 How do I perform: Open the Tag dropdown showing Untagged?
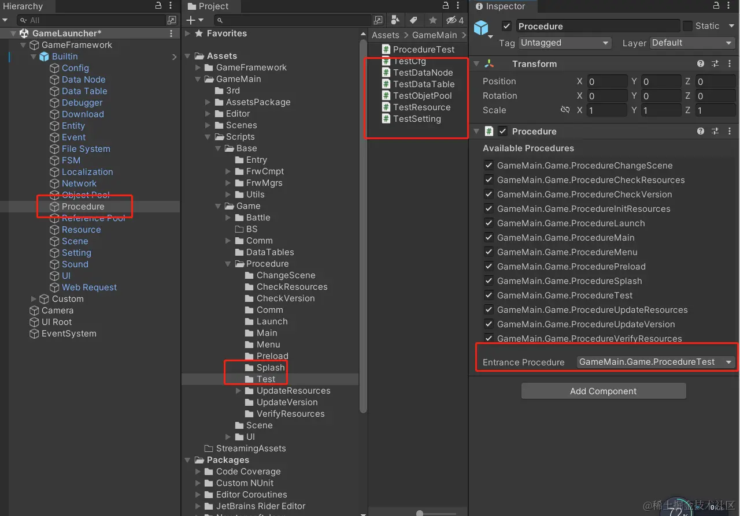pos(565,43)
